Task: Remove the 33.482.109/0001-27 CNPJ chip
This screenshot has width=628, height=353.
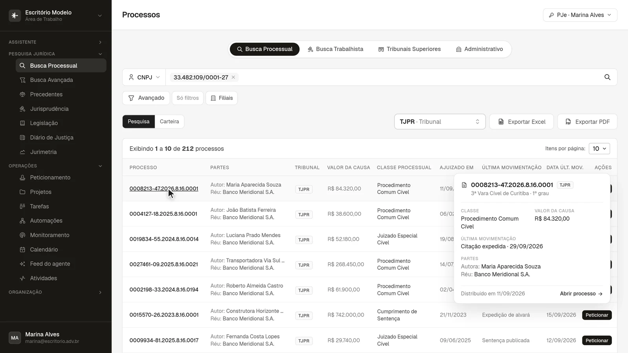Action: (233, 77)
